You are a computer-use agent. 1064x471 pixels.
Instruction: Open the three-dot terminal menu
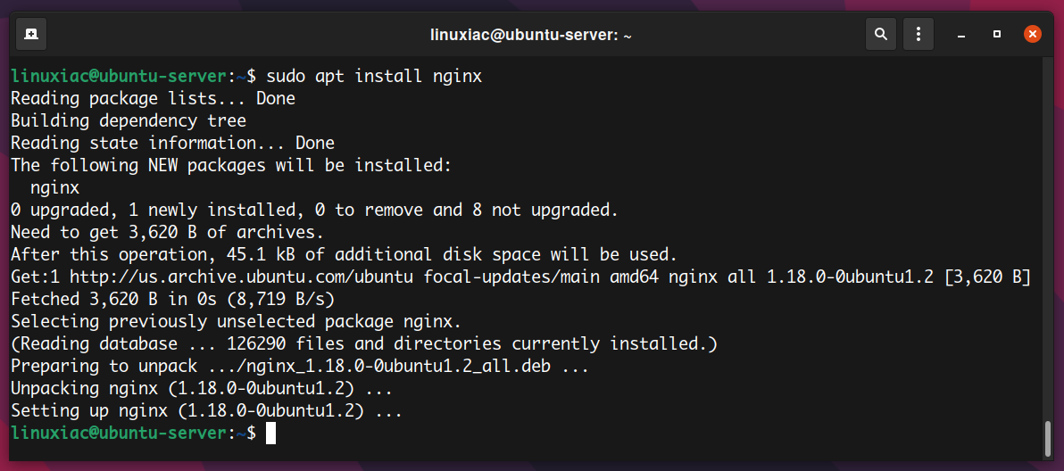click(x=919, y=34)
